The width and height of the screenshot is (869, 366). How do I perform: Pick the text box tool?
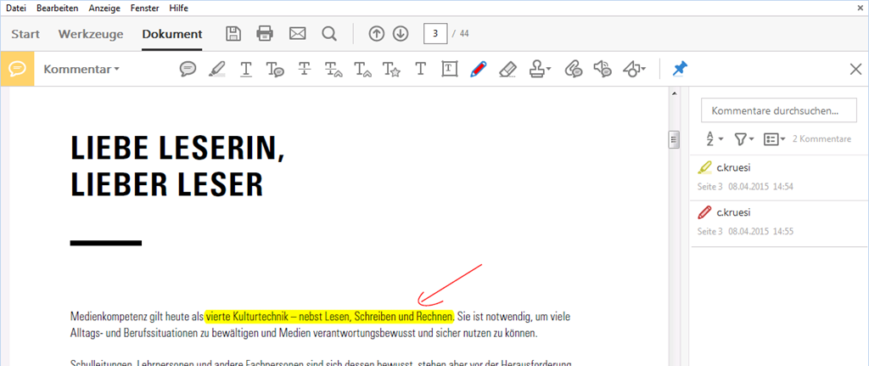(x=448, y=69)
